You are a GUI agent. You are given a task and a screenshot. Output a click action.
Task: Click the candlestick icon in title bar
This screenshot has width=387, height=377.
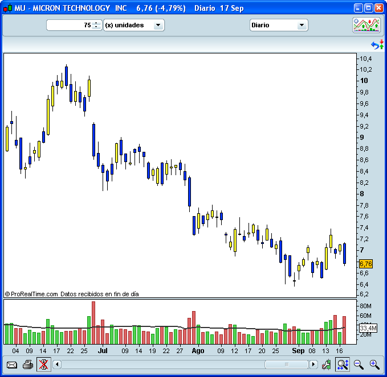click(x=7, y=8)
